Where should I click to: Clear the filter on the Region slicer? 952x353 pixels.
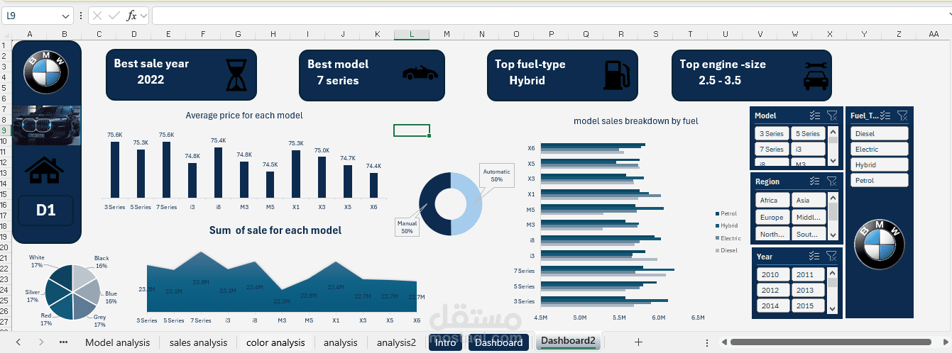[832, 181]
